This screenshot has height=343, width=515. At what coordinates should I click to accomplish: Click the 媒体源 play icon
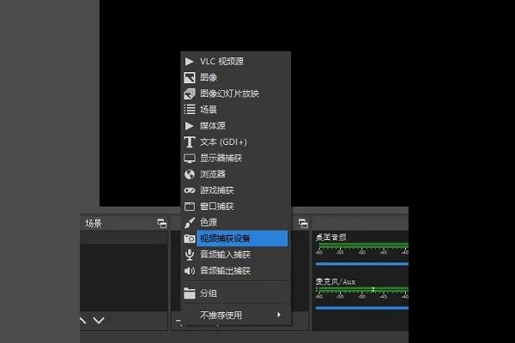coord(189,126)
